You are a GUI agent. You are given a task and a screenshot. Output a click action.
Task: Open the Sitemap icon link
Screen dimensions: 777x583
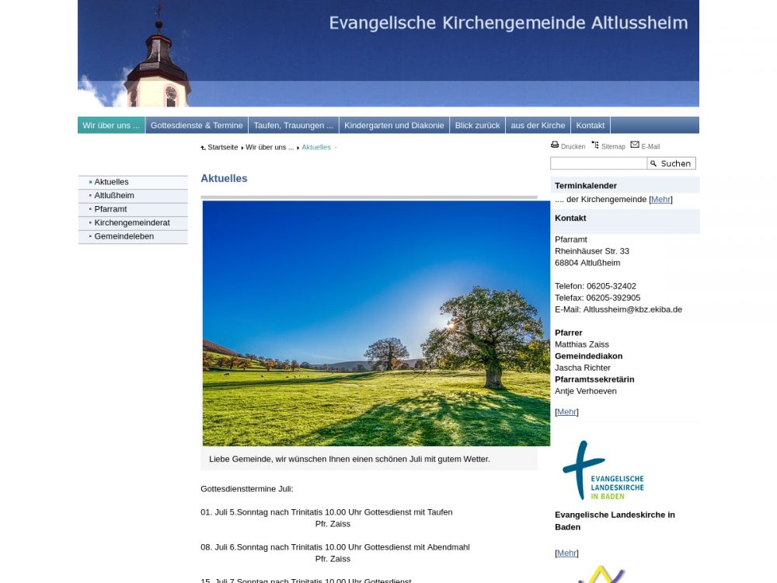(x=595, y=145)
